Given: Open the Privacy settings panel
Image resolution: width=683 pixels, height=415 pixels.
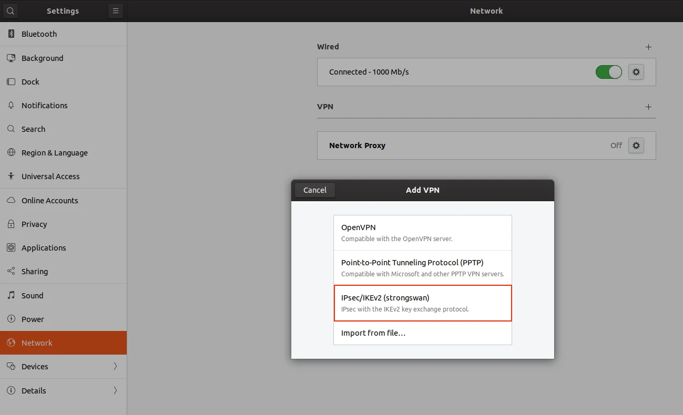Looking at the screenshot, I should 34,224.
